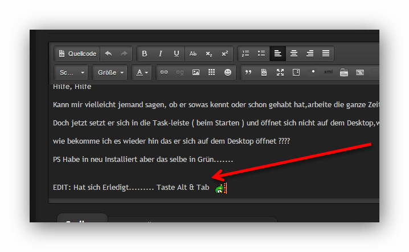Viewport: 409px width, 252px height.
Task: Click the folder tab toolbar icon
Action: [x=344, y=72]
